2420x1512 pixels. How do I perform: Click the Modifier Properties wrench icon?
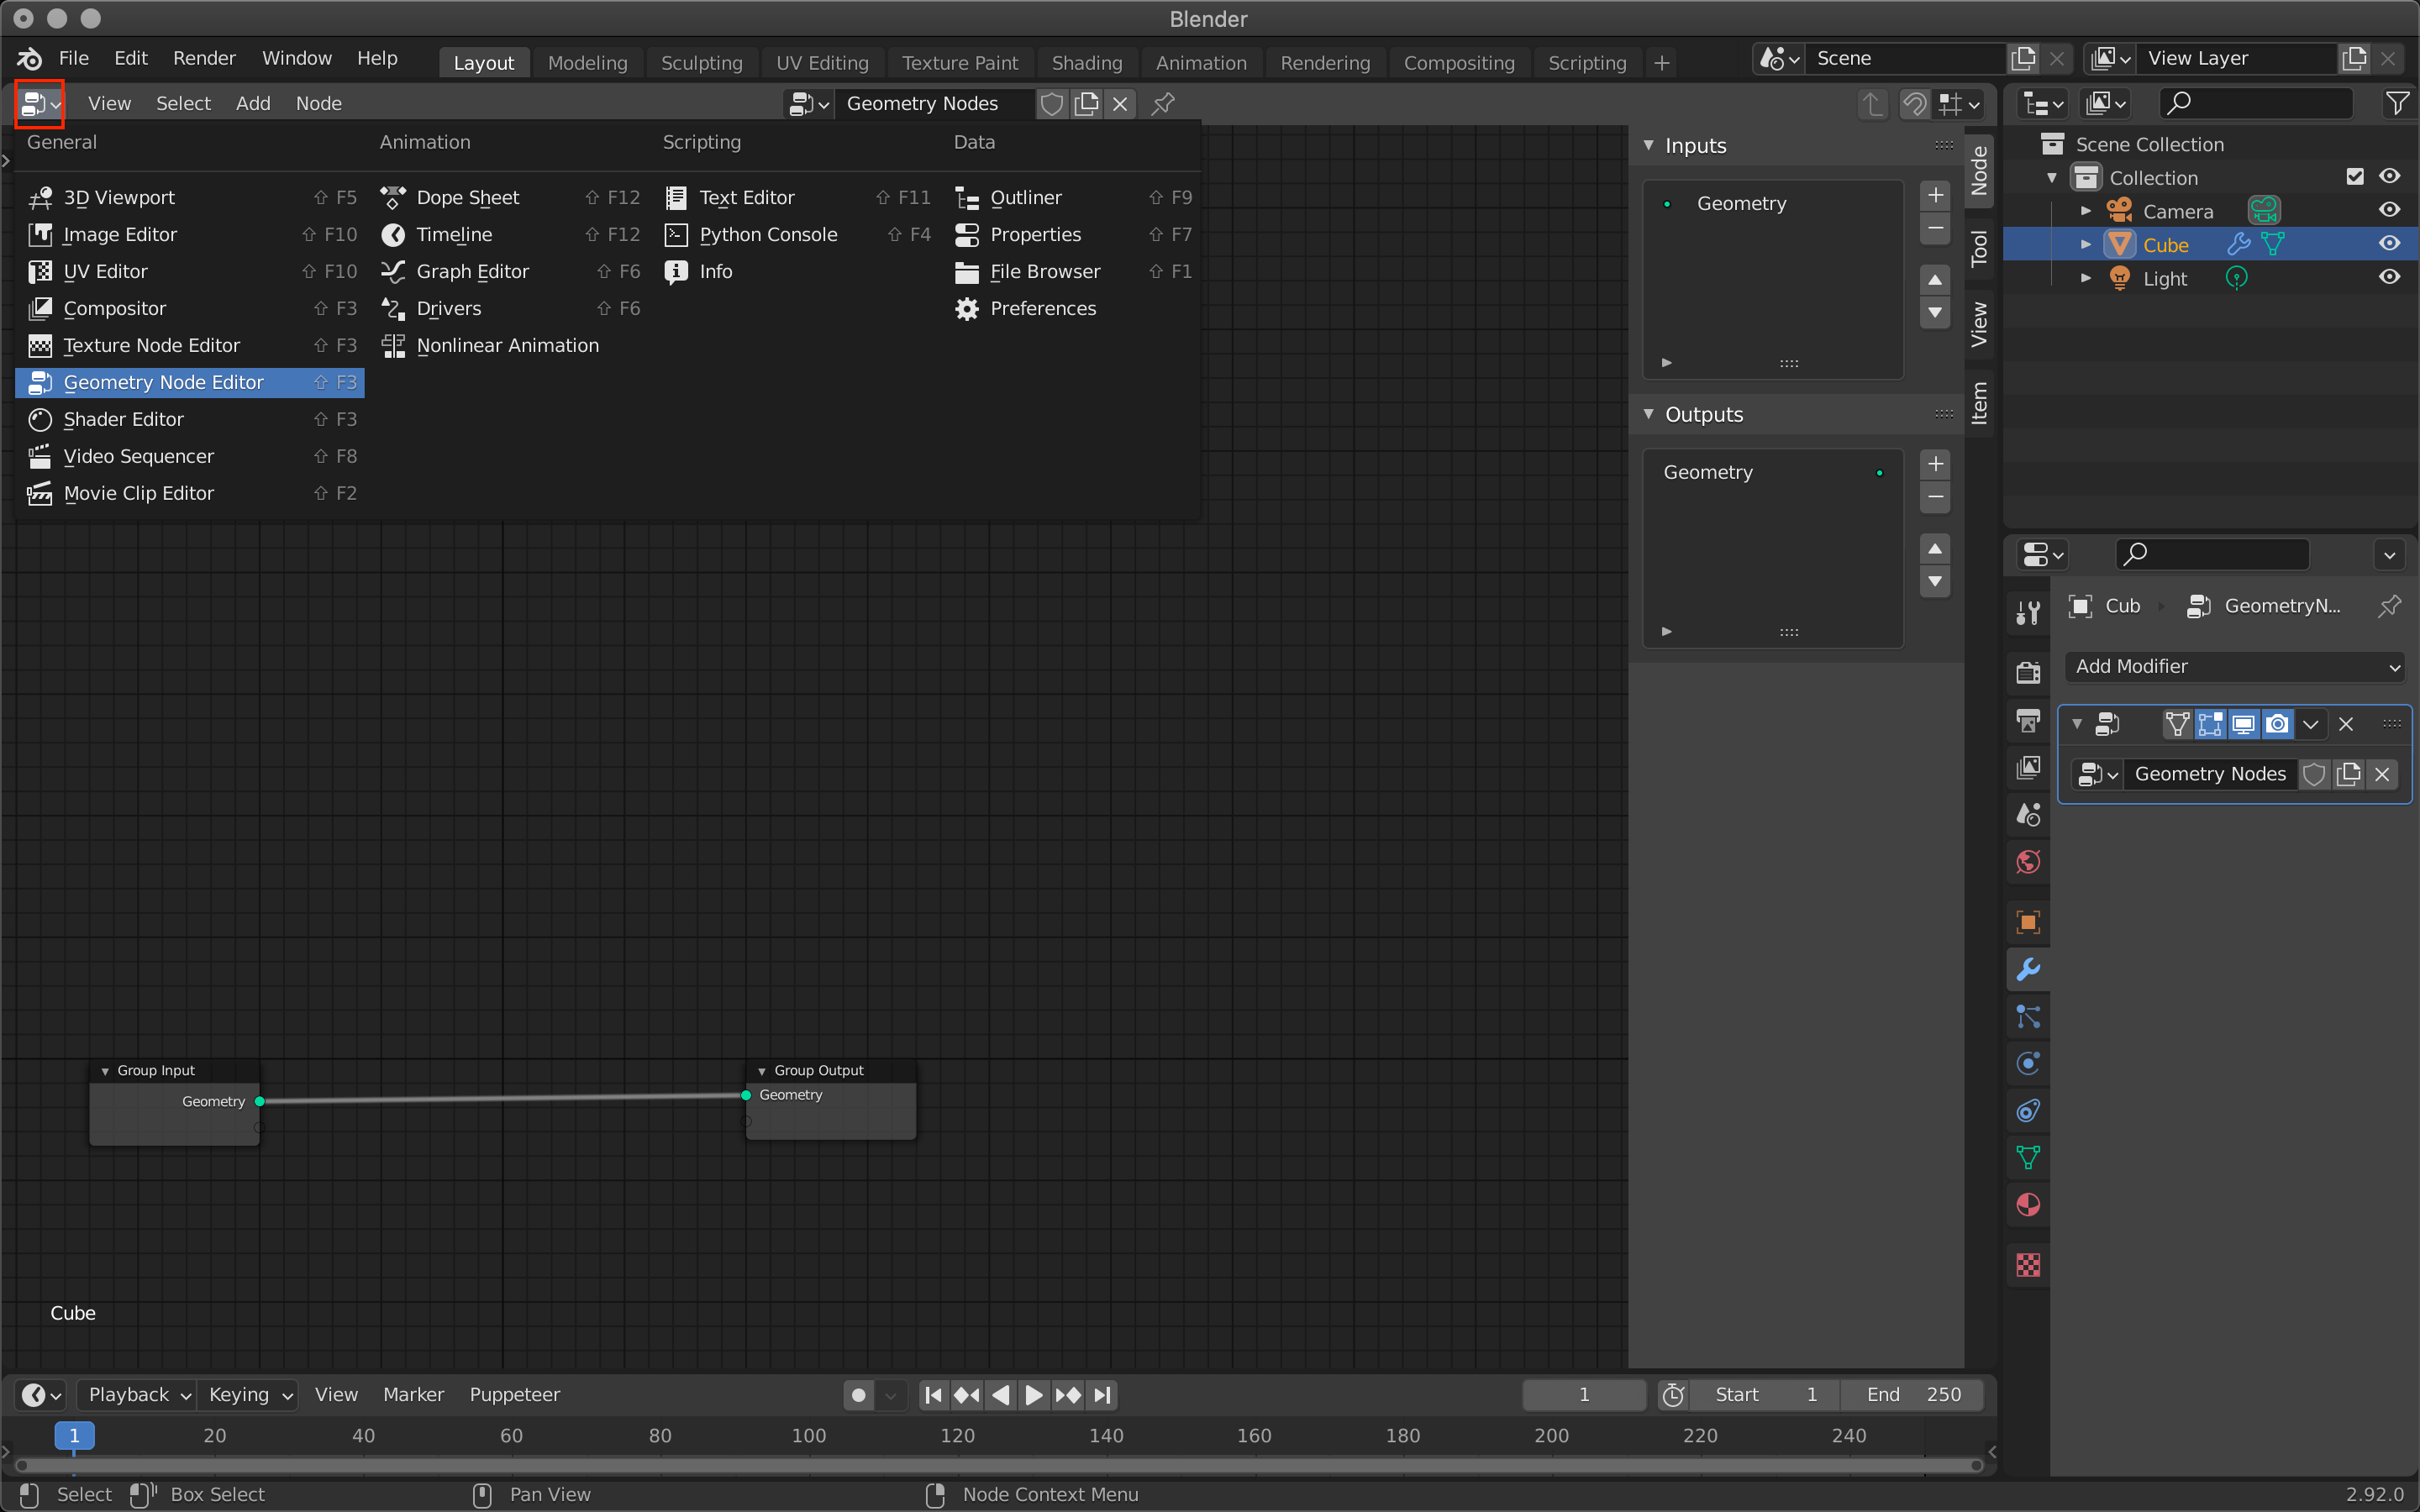pyautogui.click(x=2028, y=970)
